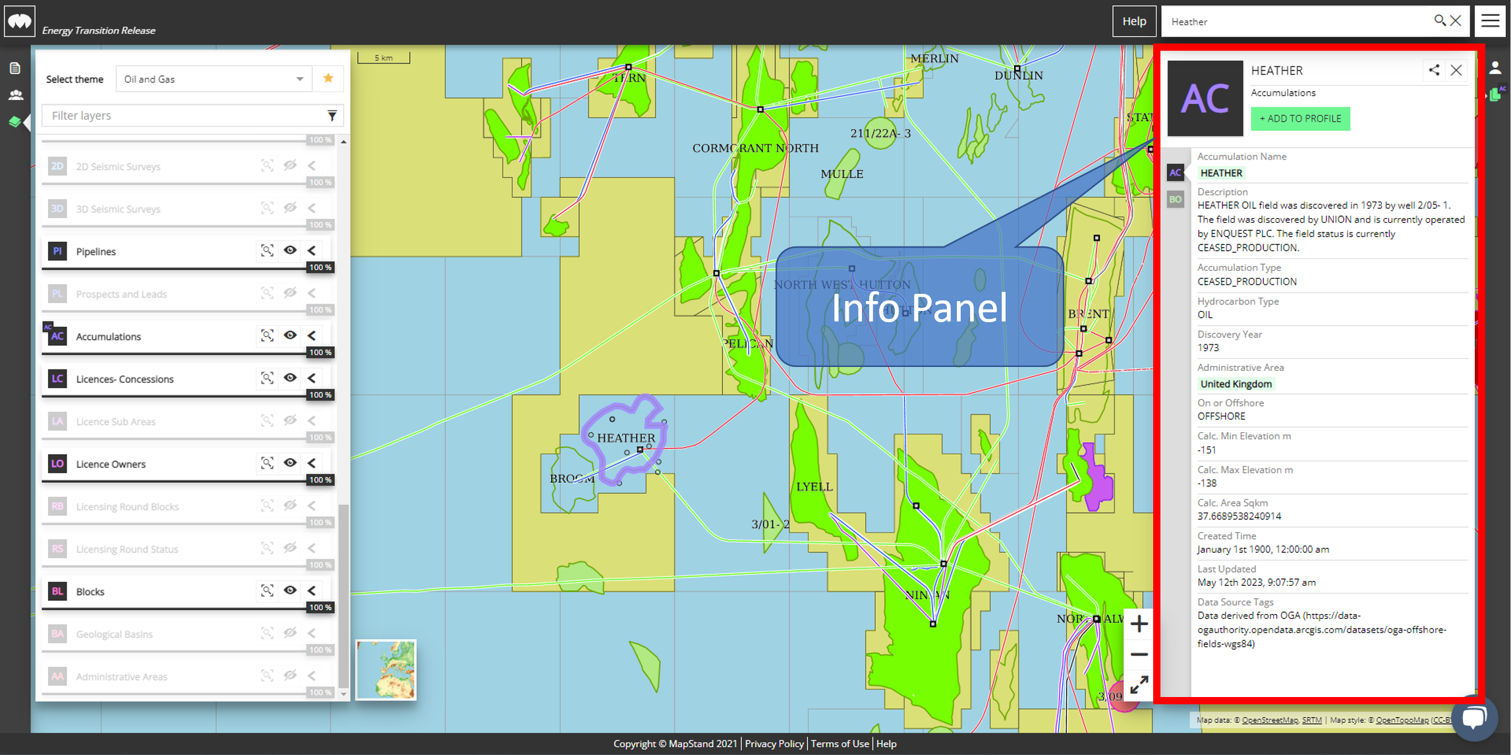Image resolution: width=1511 pixels, height=755 pixels.
Task: Click the filter funnel icon beside Filter layers
Action: click(332, 115)
